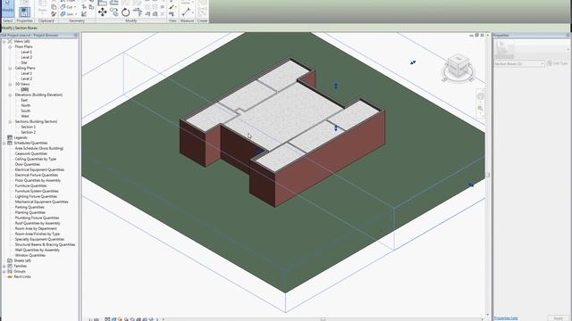Expand the Groups node

[4, 271]
